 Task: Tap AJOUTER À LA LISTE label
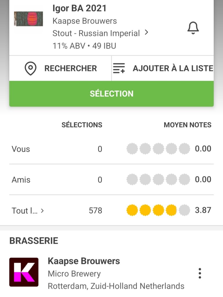(173, 68)
